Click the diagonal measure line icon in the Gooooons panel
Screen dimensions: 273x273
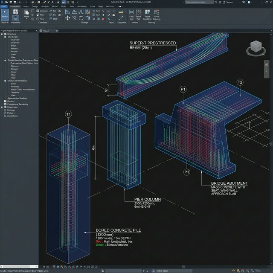pyautogui.click(x=121, y=18)
